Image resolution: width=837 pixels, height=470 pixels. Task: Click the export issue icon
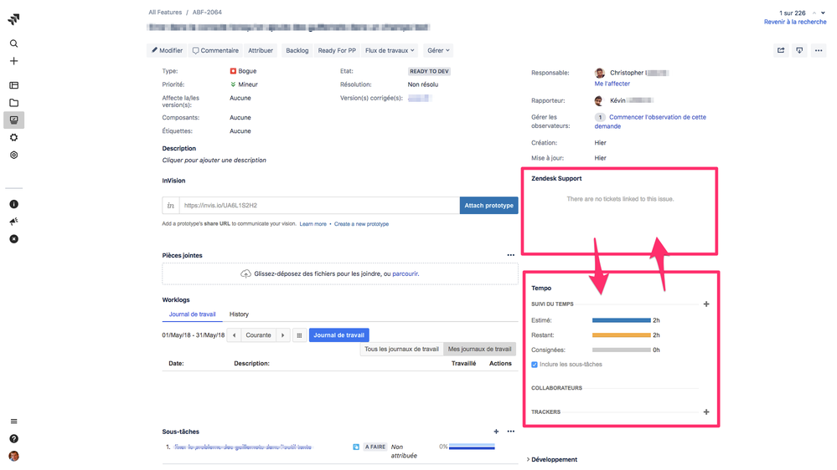pos(799,50)
